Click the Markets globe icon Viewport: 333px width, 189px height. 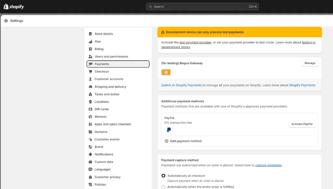click(x=90, y=117)
